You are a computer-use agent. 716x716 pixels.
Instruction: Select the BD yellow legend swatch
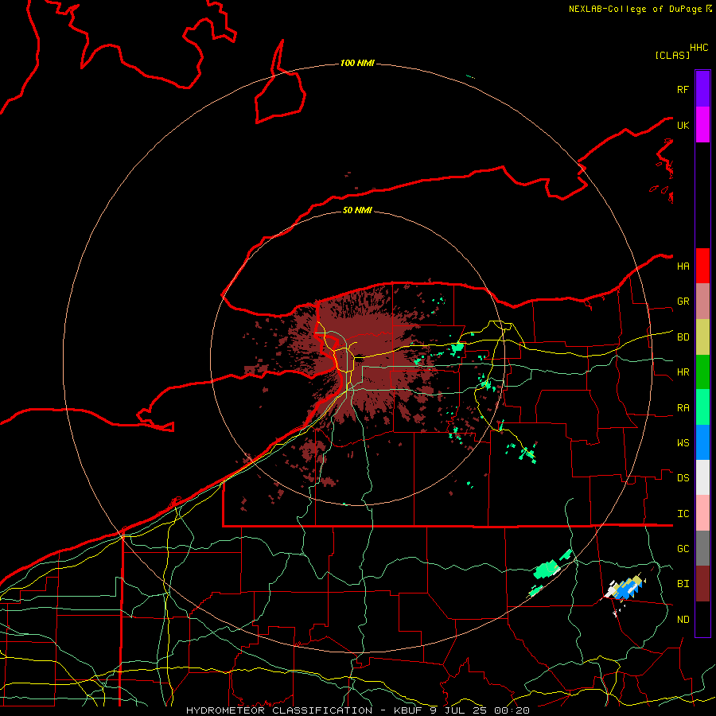click(702, 337)
